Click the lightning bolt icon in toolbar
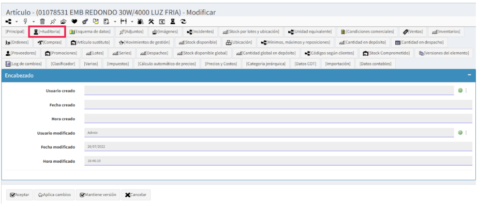This screenshot has height=204, width=478. [x=25, y=22]
